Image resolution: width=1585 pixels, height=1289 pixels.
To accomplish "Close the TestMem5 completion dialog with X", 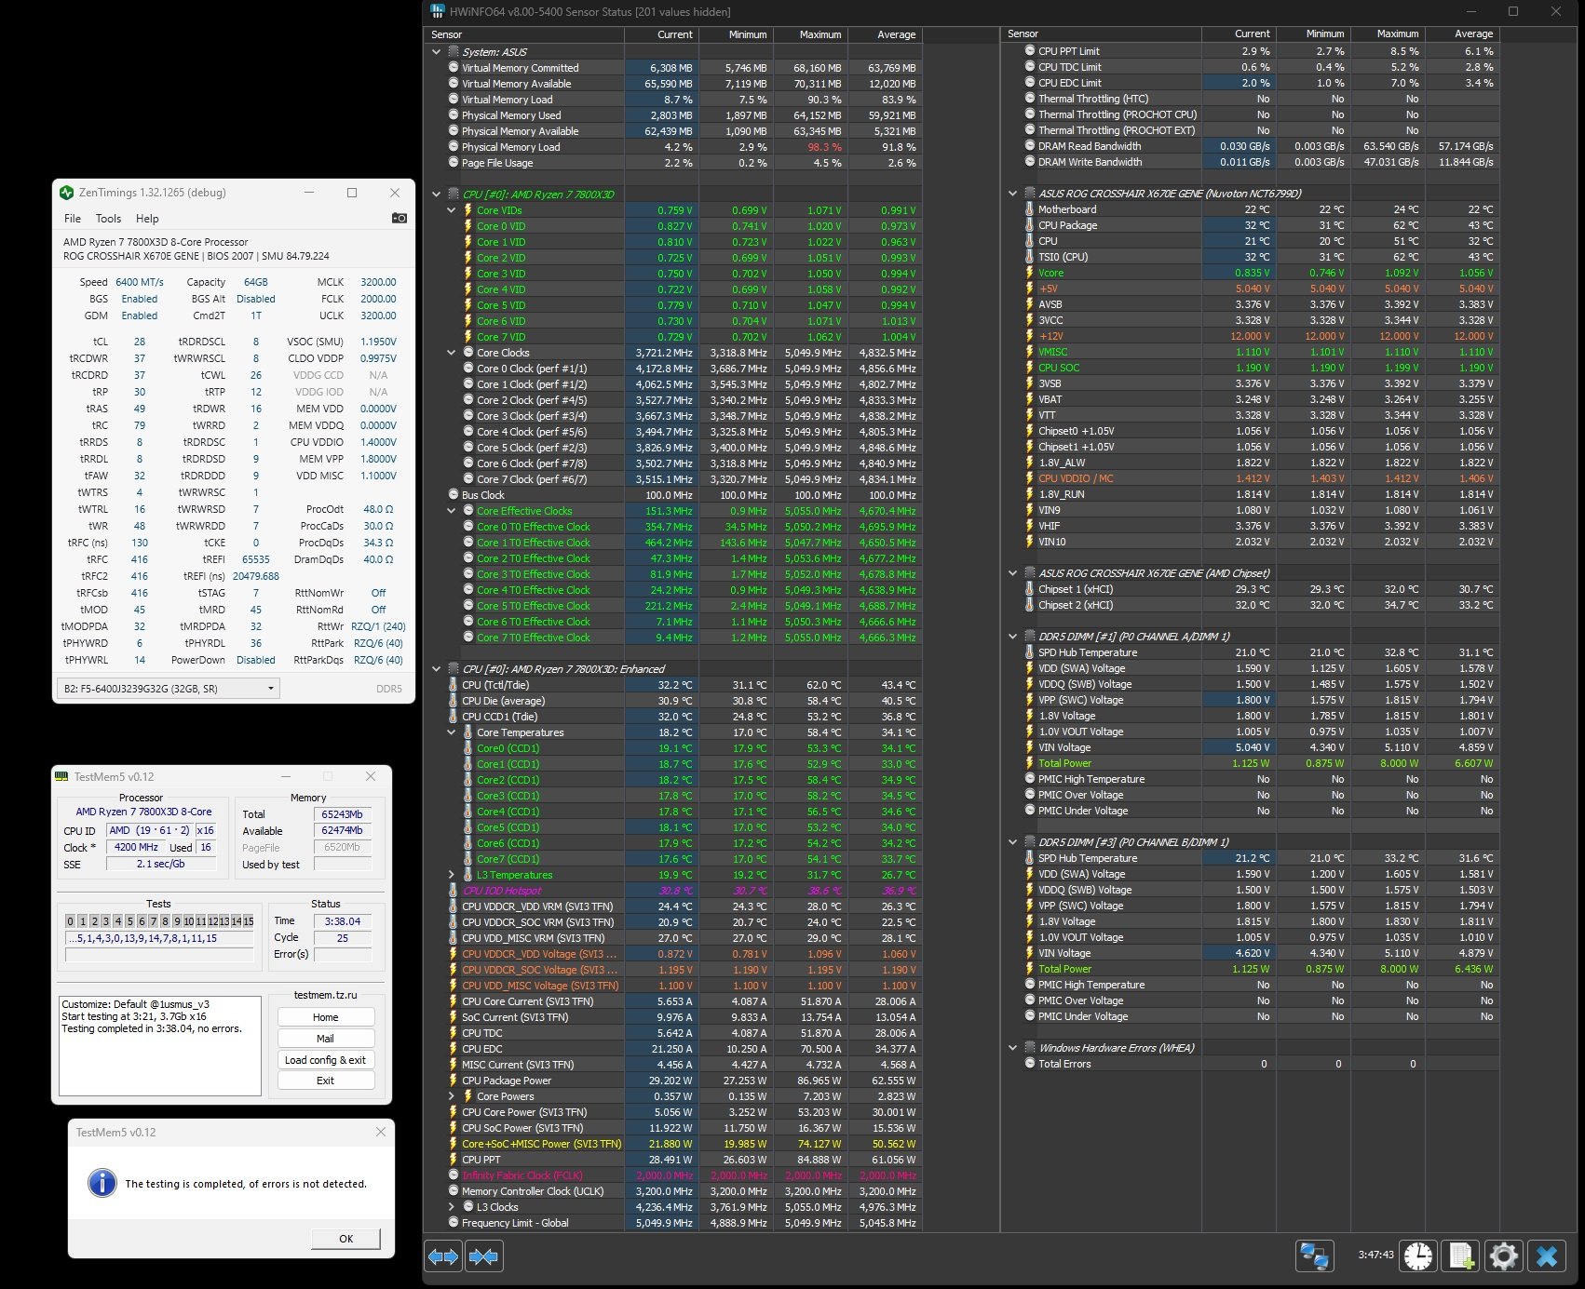I will point(380,1132).
